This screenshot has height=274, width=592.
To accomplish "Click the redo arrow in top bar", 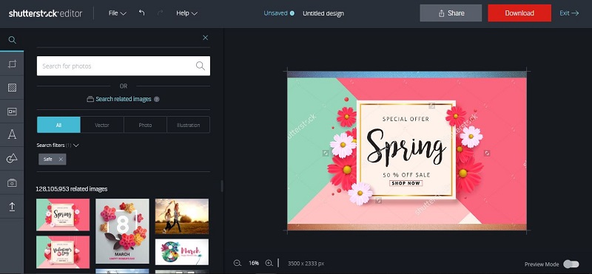I will point(160,13).
